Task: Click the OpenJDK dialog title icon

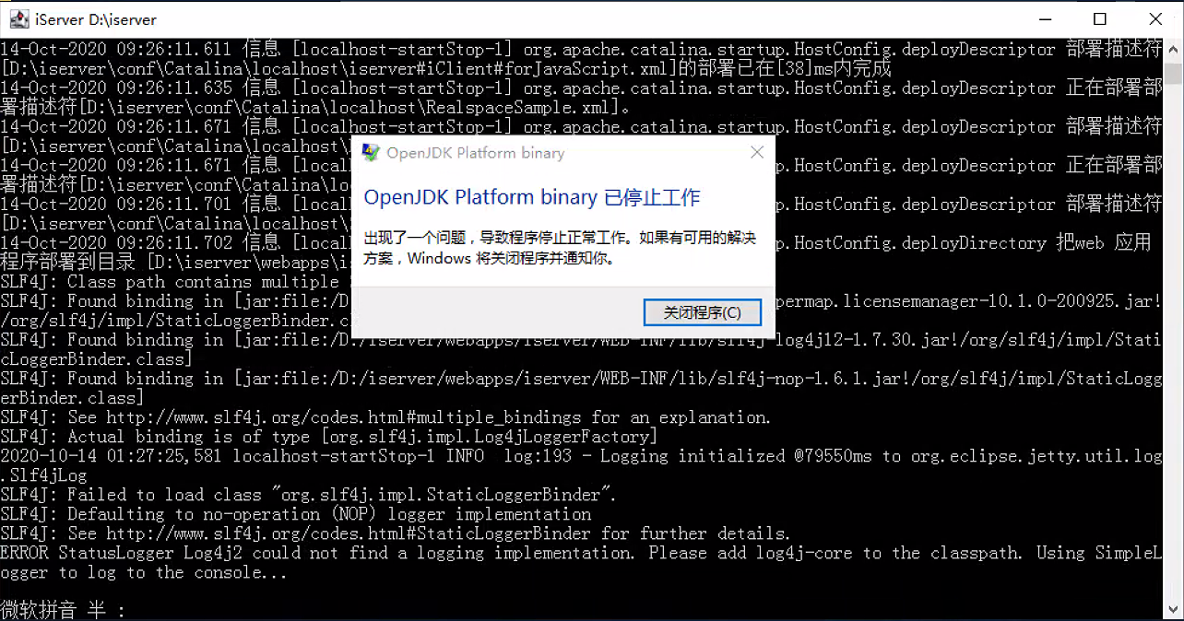Action: click(x=371, y=153)
